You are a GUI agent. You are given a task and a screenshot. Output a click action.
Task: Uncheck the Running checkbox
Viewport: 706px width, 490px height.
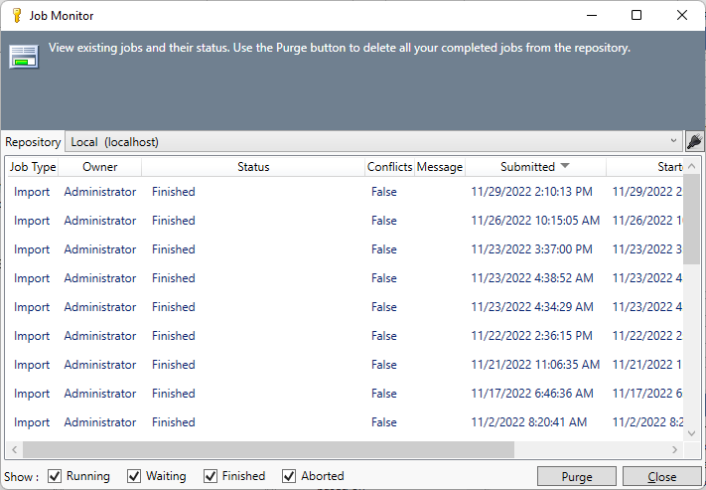(x=55, y=476)
